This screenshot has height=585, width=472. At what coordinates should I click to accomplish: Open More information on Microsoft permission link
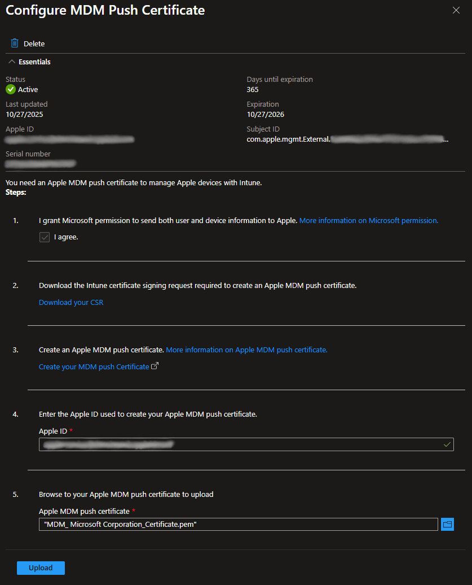(368, 221)
